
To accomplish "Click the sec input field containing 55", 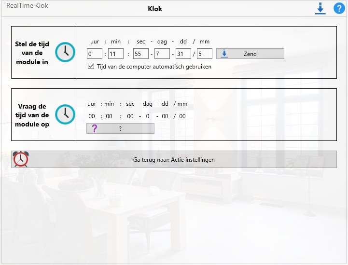I will [x=141, y=54].
